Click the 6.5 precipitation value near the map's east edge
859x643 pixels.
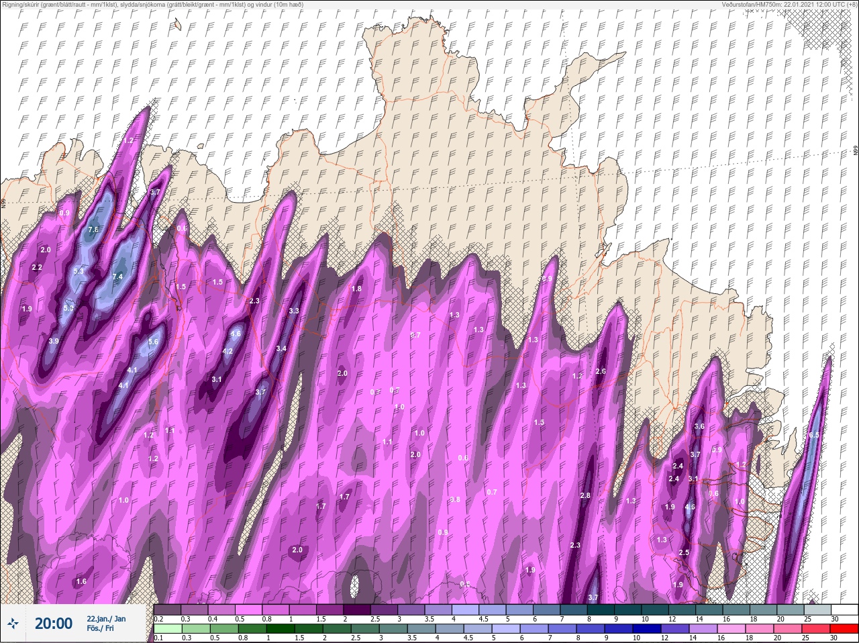[x=814, y=435]
